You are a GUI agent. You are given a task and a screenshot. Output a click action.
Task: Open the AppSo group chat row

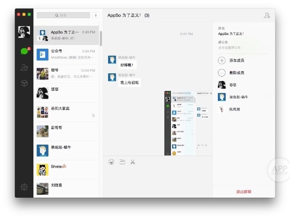[x=67, y=35]
